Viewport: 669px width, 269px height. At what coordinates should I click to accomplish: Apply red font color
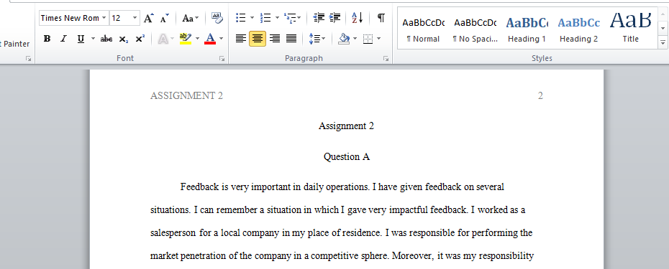210,39
